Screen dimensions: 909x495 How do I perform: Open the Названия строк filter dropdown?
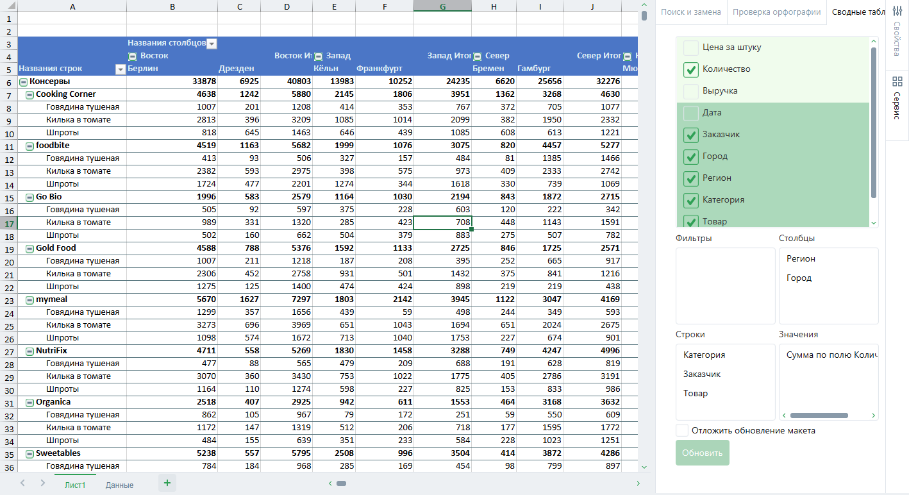120,69
